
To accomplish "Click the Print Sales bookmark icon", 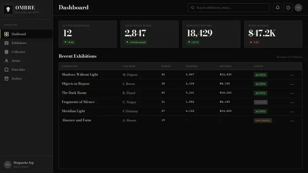I will 7,70.
